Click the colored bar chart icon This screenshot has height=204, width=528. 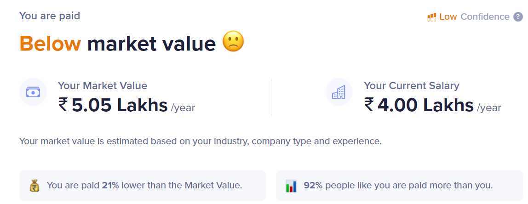point(291,186)
